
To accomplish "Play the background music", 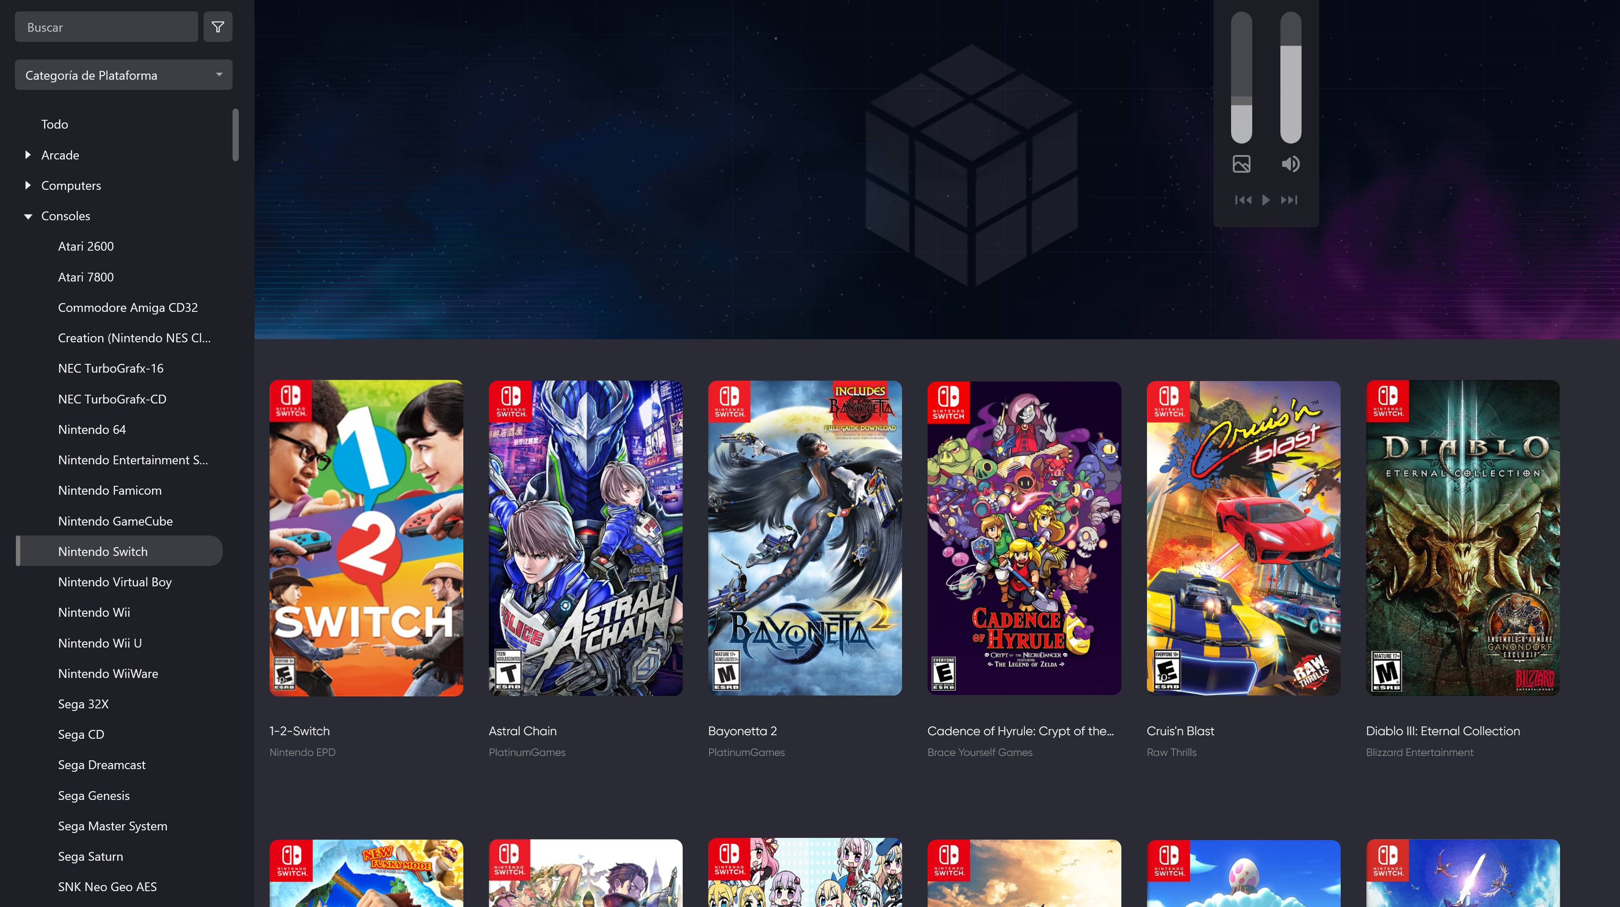I will (1266, 200).
